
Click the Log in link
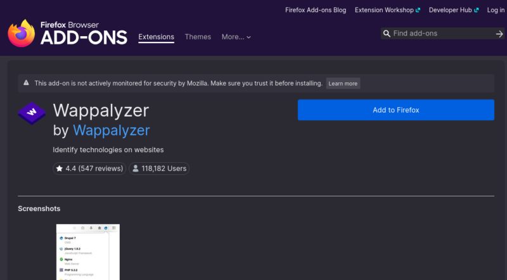pos(496,10)
